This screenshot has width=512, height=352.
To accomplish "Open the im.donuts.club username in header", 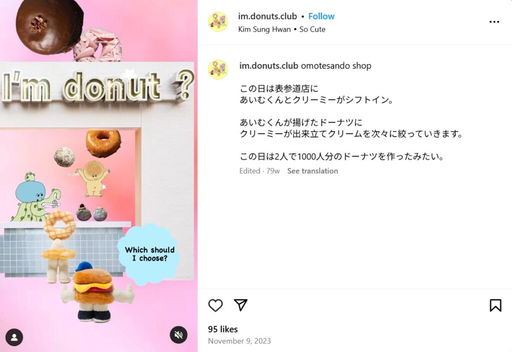I will tap(267, 16).
